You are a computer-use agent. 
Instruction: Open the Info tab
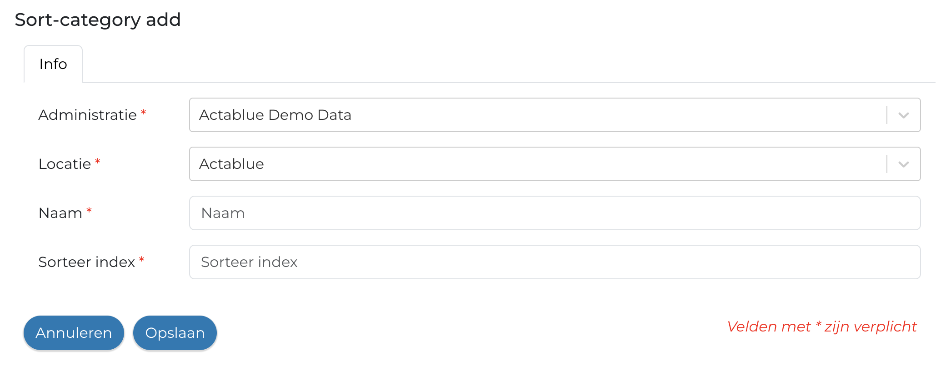pyautogui.click(x=53, y=64)
